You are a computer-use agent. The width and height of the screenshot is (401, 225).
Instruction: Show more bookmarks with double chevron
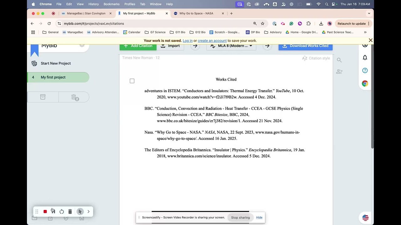pyautogui.click(x=365, y=32)
